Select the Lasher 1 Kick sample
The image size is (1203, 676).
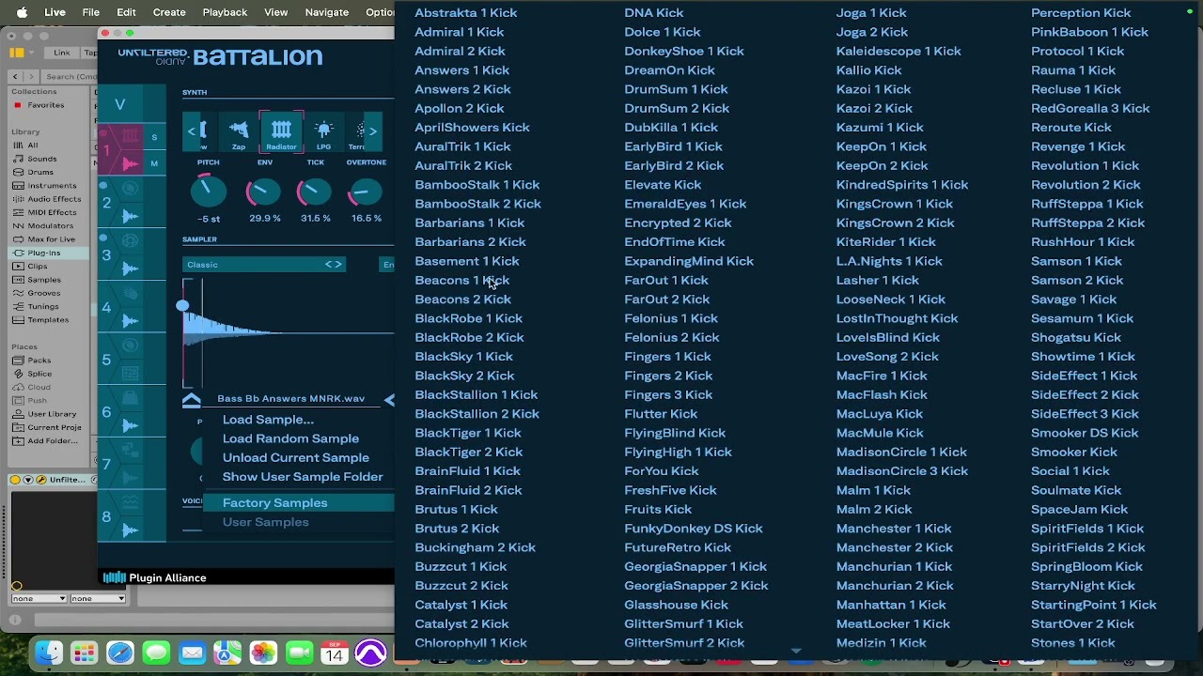[x=878, y=280]
